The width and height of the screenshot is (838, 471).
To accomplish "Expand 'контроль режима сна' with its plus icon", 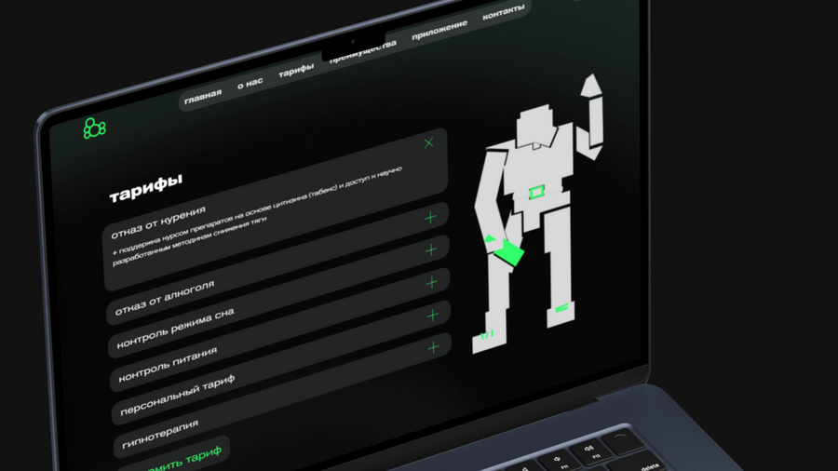I will (431, 249).
